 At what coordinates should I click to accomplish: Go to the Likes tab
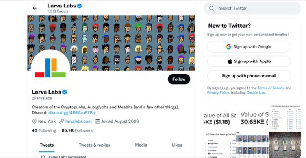point(177,145)
